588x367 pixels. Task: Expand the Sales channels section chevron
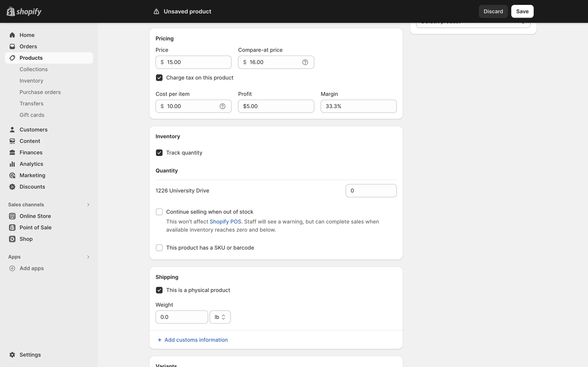pos(88,205)
